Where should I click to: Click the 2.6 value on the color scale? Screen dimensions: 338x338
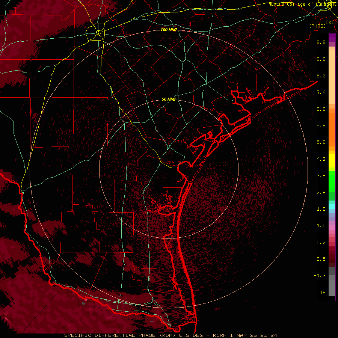(321, 193)
